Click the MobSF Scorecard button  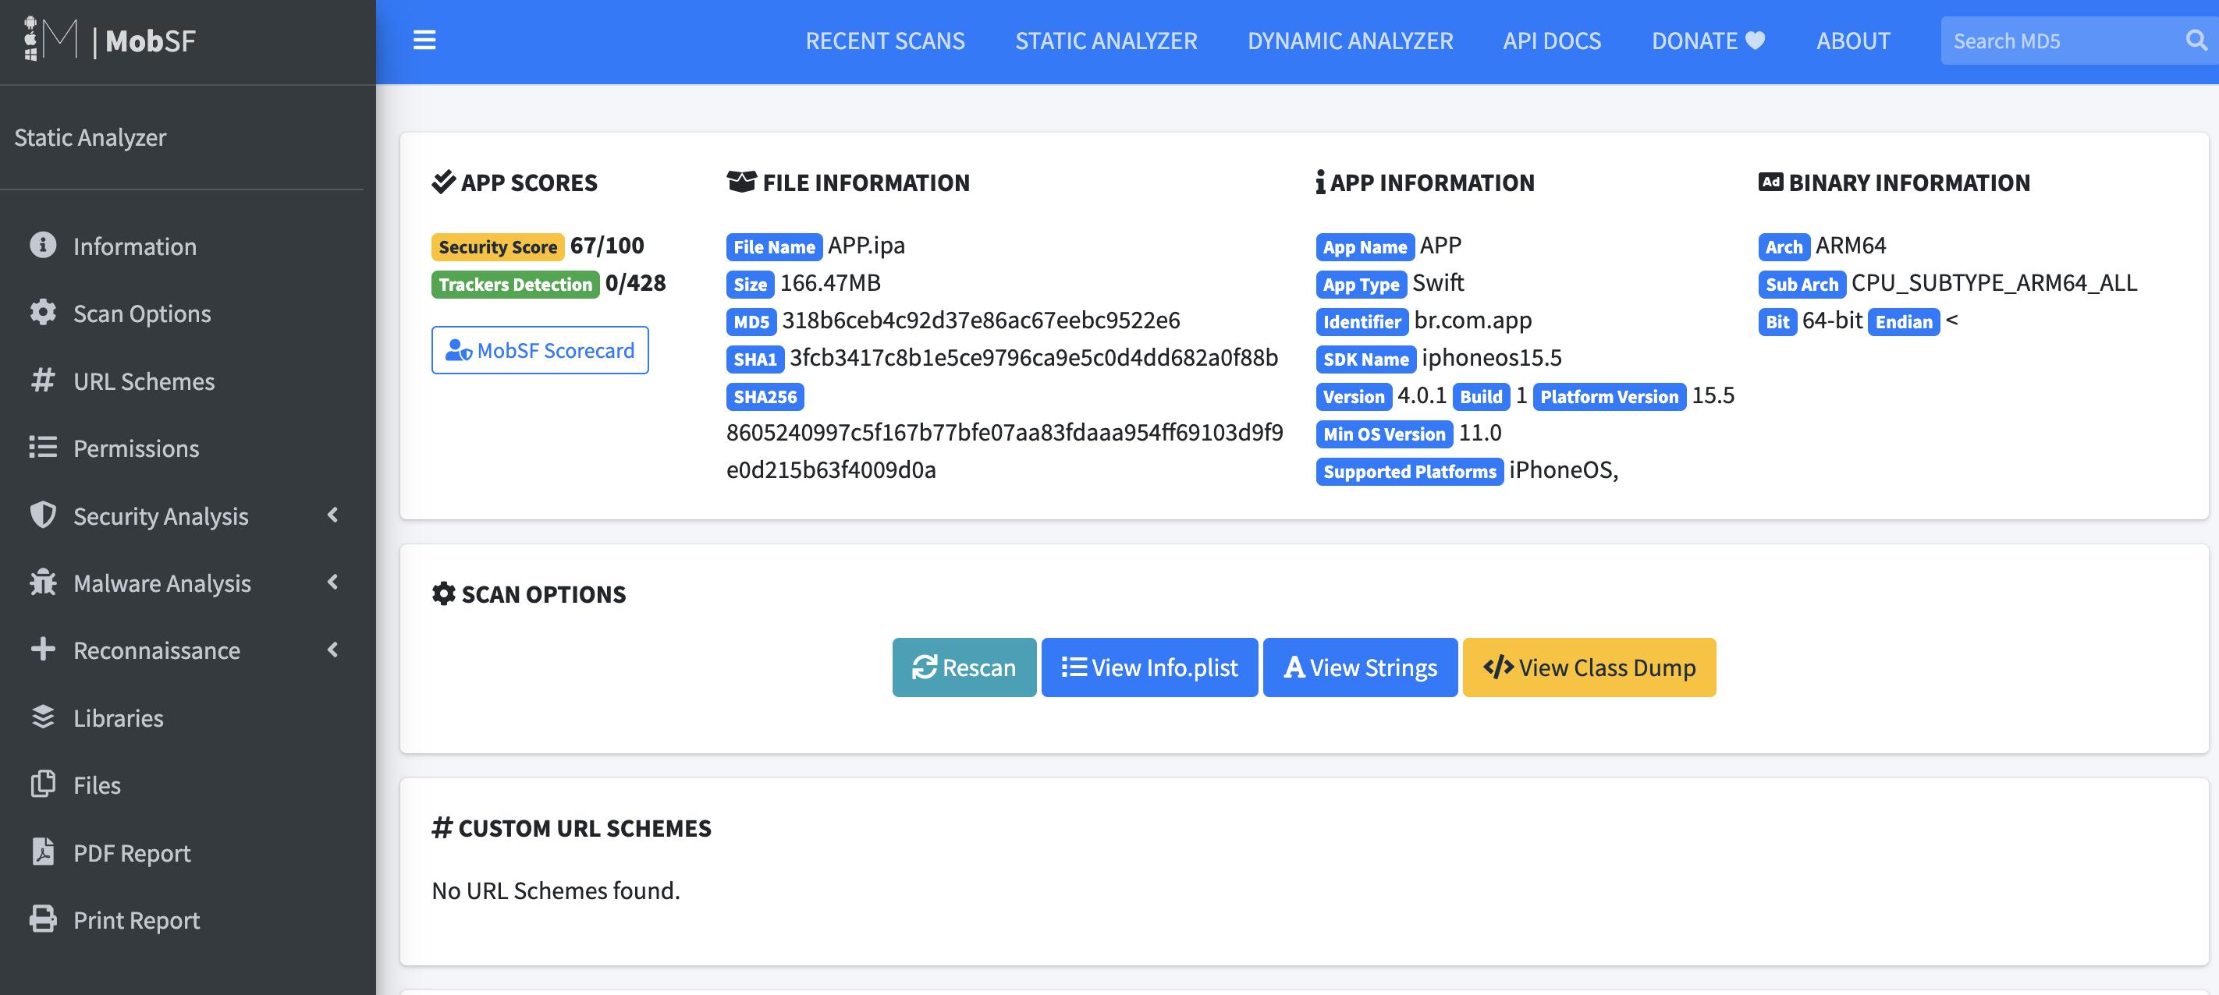click(x=541, y=349)
